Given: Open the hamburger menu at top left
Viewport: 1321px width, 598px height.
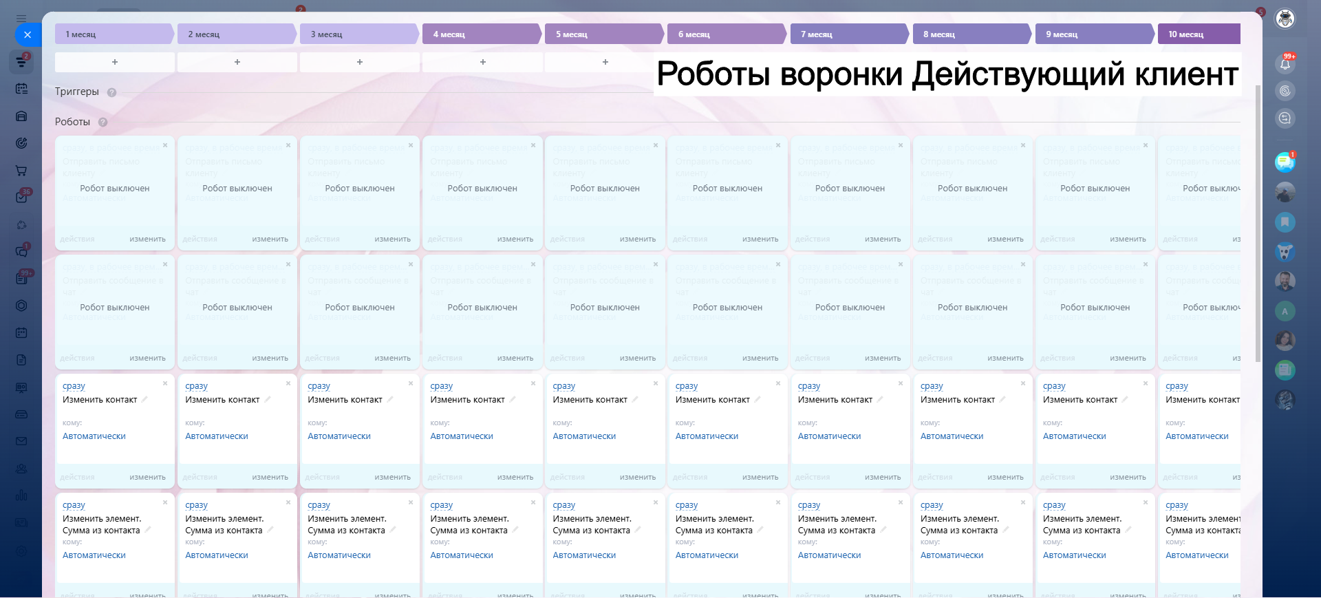Looking at the screenshot, I should point(21,19).
